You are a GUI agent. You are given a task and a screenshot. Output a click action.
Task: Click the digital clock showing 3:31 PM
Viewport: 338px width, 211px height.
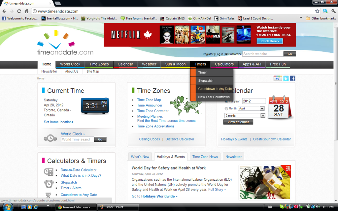[95, 106]
